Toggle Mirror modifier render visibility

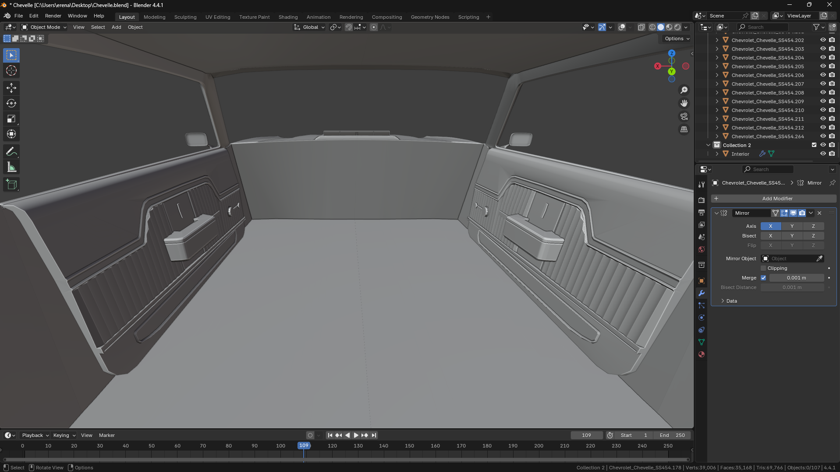coord(802,213)
